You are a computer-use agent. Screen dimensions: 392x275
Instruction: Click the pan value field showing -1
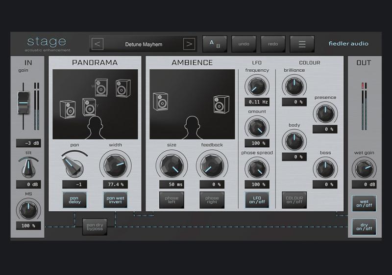click(74, 184)
